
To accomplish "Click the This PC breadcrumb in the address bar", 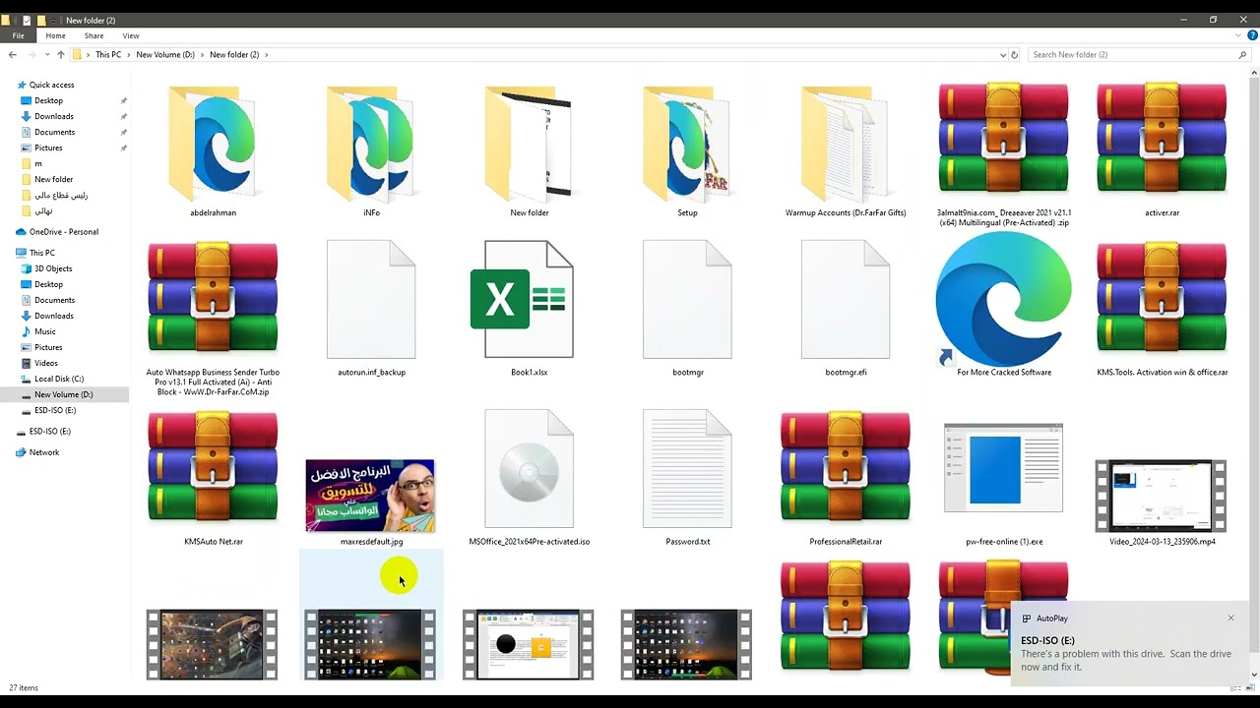I will point(108,55).
